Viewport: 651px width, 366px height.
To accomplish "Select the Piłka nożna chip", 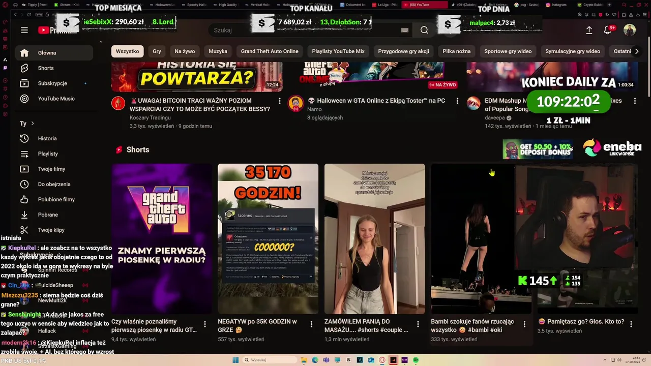I will [x=457, y=51].
